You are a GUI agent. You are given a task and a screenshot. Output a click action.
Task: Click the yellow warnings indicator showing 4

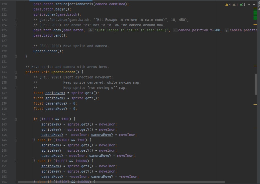pos(228,4)
